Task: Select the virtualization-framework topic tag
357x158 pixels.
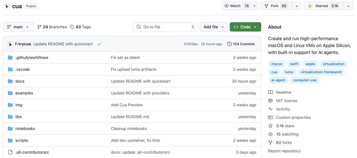Action: pyautogui.click(x=321, y=72)
